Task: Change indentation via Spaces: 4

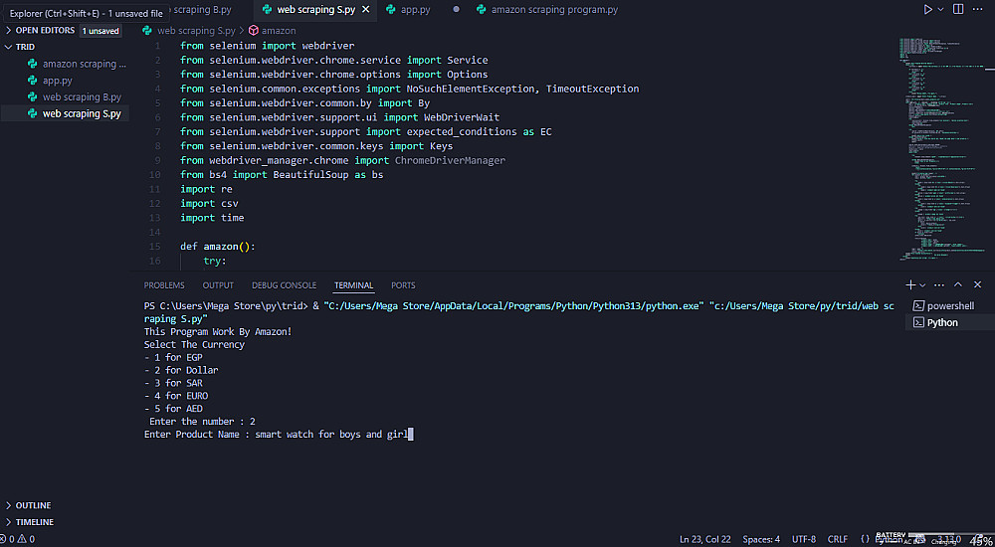Action: (761, 539)
